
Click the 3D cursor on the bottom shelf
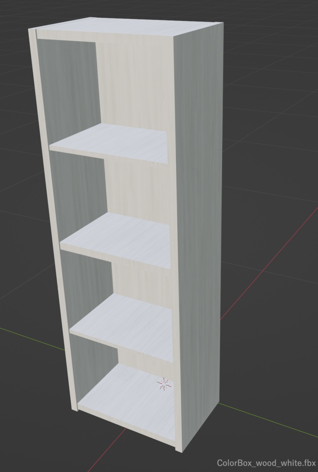[x=164, y=384]
